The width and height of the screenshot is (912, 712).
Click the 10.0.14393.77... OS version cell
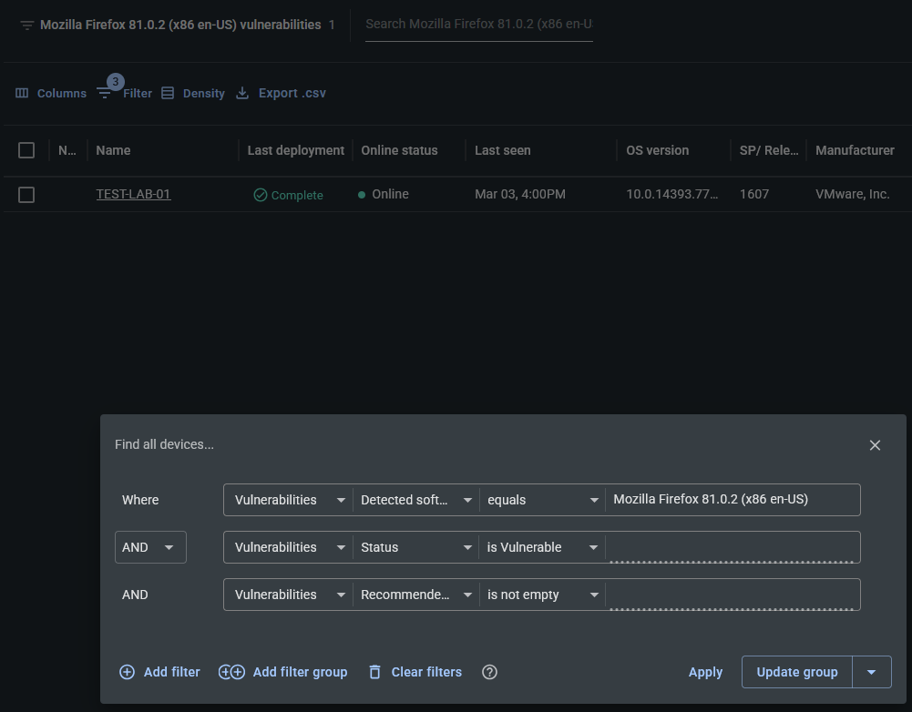[671, 194]
